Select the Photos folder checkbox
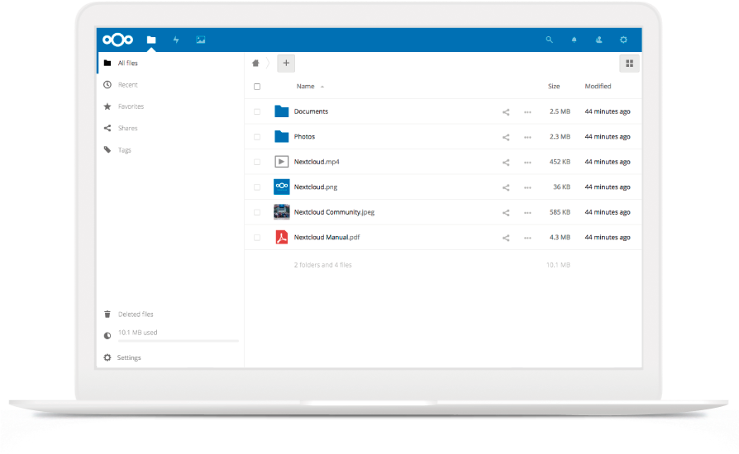Screen dimensions: 739x454 click(257, 137)
